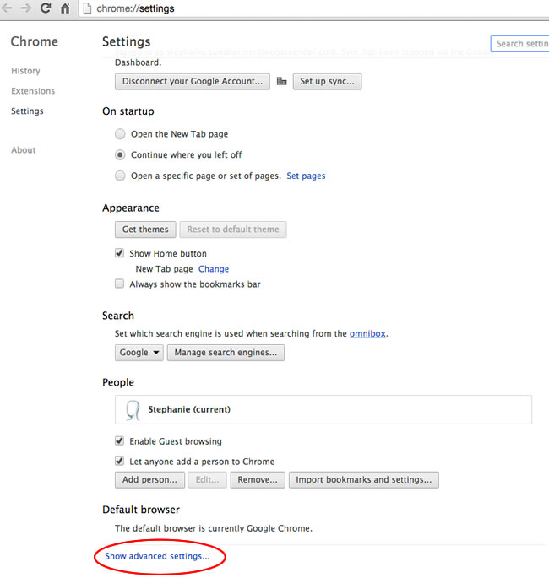
Task: Click Manage search engines button
Action: [x=226, y=353]
